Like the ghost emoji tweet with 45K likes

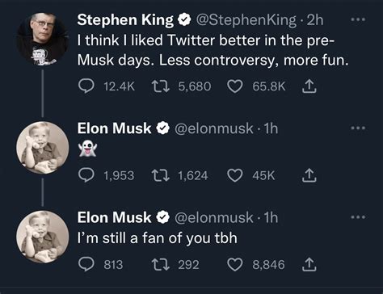click(x=235, y=175)
